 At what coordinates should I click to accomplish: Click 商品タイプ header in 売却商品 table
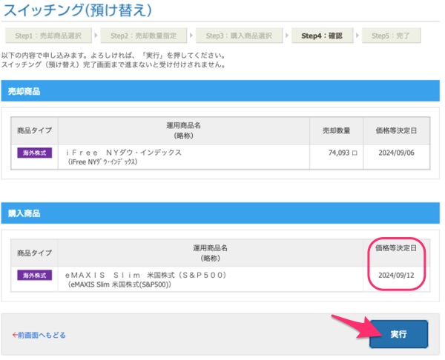click(x=35, y=130)
